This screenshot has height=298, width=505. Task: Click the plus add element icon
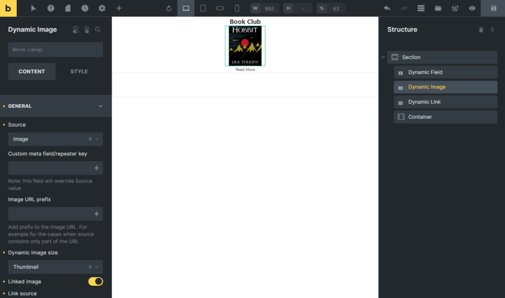[x=119, y=8]
